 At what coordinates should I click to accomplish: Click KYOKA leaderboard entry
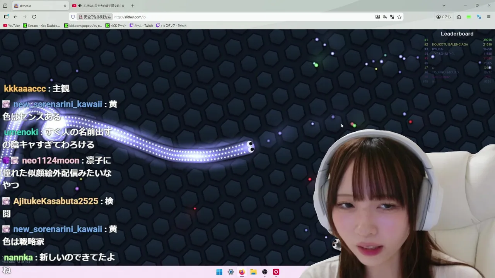coord(437,49)
